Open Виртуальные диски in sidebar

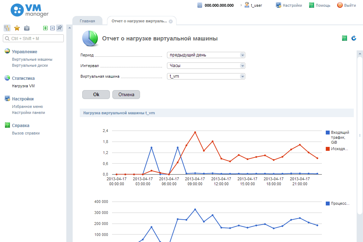coord(30,65)
